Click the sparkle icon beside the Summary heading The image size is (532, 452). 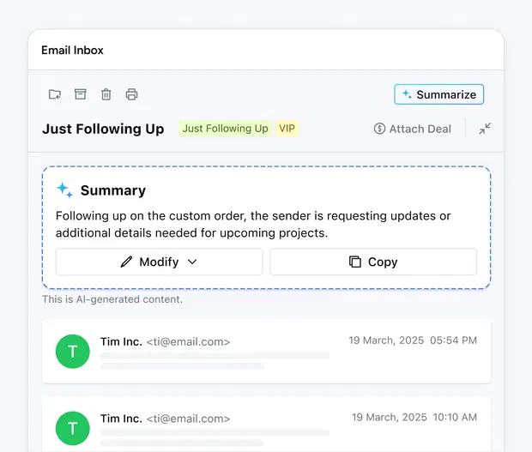click(x=64, y=190)
